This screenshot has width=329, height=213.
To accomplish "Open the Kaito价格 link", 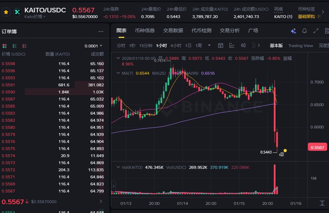I will [35, 17].
